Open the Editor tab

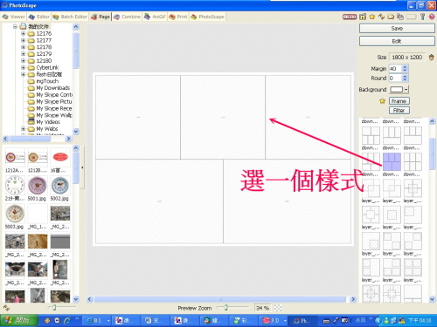(39, 17)
